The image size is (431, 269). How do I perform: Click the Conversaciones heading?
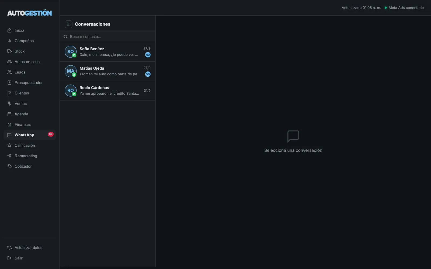click(93, 24)
